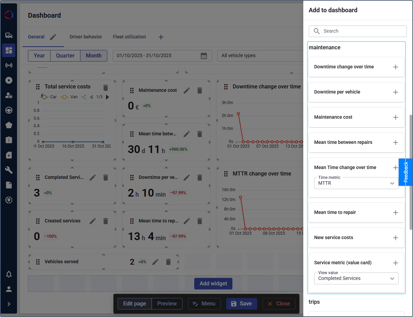Switch period to Quarter
413x317 pixels.
point(65,56)
